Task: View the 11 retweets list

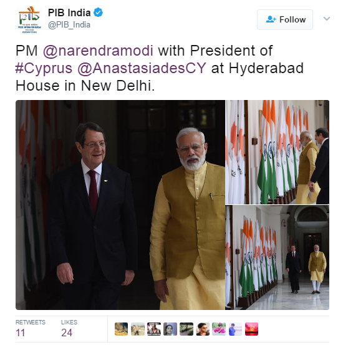Action: (x=31, y=329)
